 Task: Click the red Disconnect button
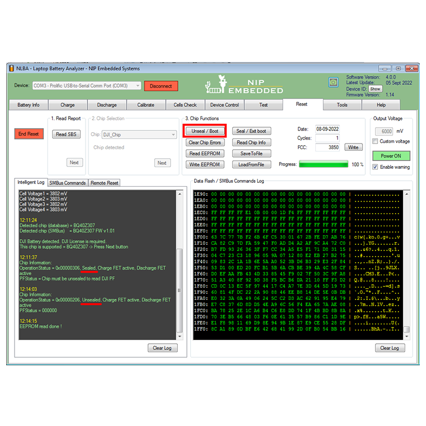(x=161, y=86)
